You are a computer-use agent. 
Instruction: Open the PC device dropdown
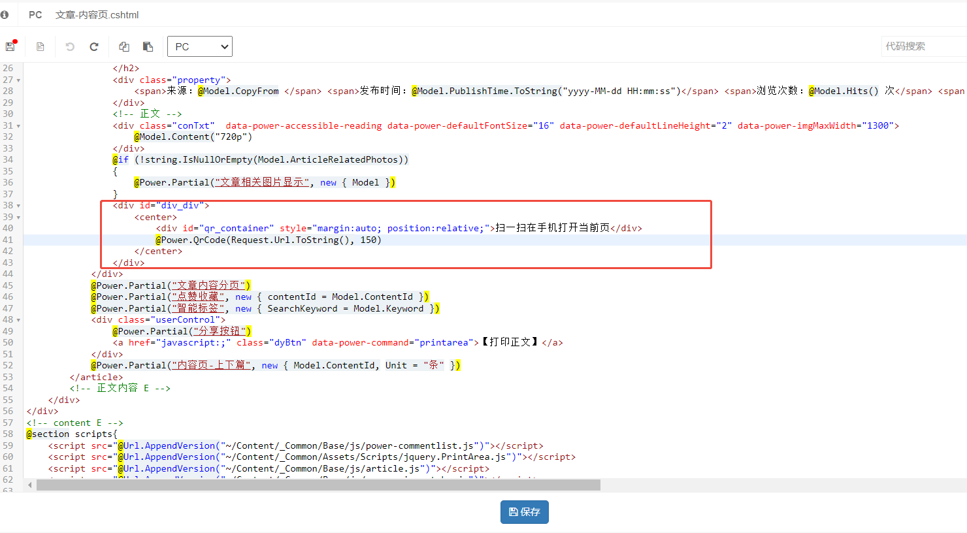[200, 46]
